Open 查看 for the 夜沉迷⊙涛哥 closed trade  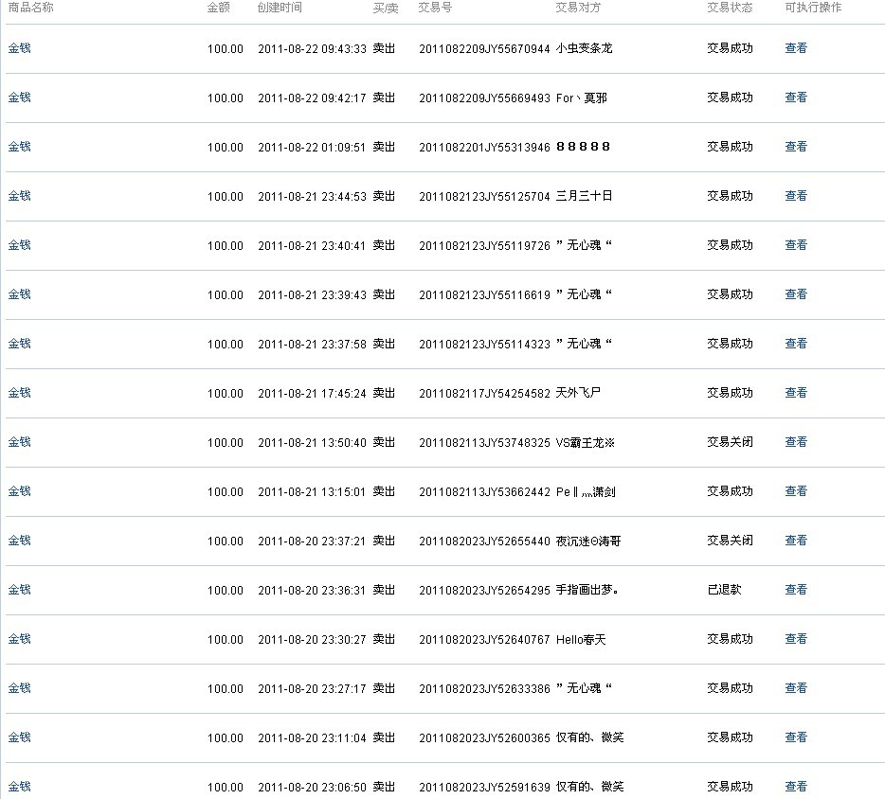(795, 541)
